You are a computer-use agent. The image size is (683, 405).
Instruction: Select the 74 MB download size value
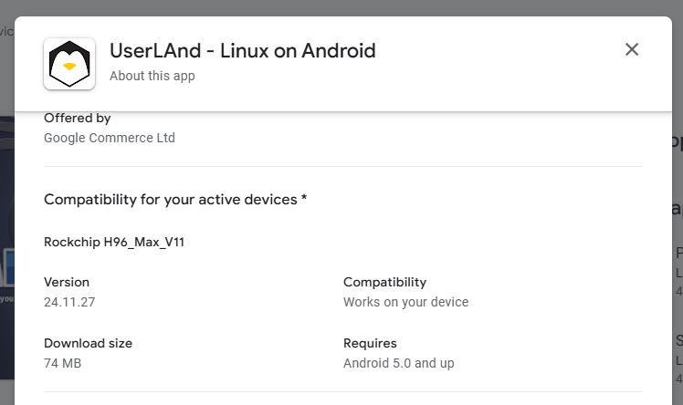coord(63,363)
